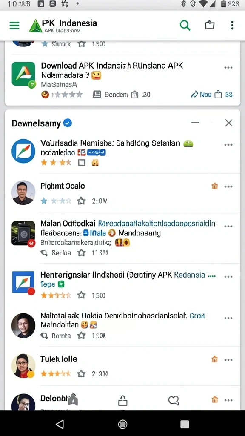Tap the PK Indanesia green triangle logo
Image resolution: width=245 pixels, height=436 pixels.
click(x=36, y=26)
